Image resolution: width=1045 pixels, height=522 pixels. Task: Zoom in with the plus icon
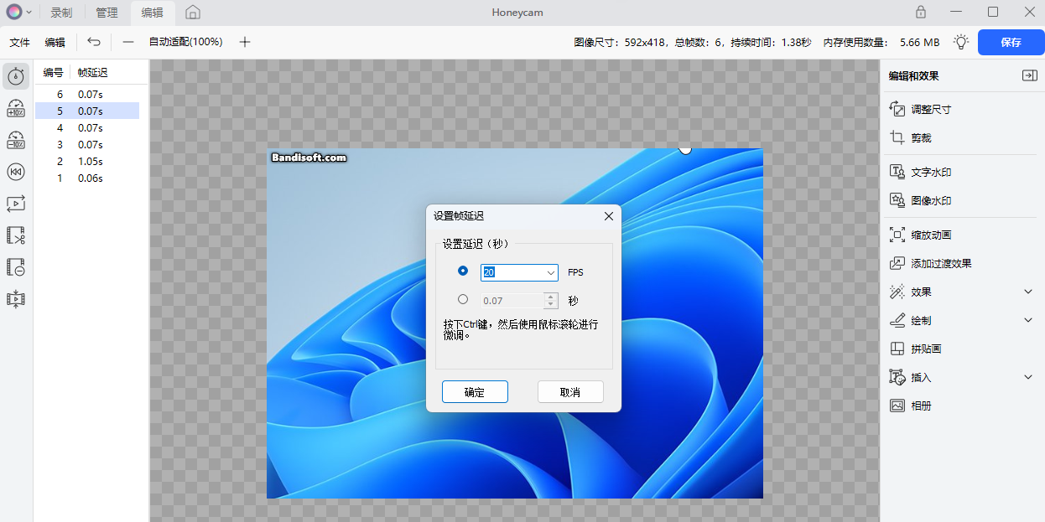[x=245, y=42]
